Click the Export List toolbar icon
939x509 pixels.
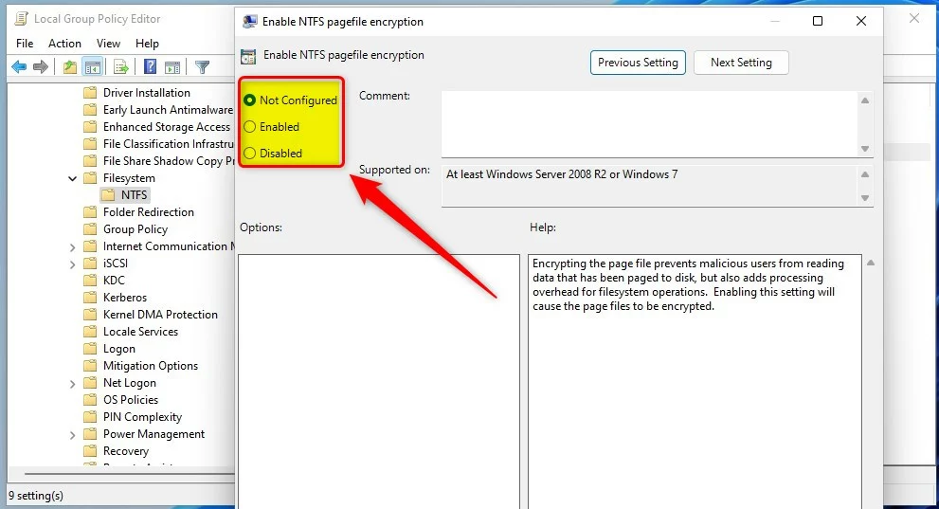click(x=120, y=67)
